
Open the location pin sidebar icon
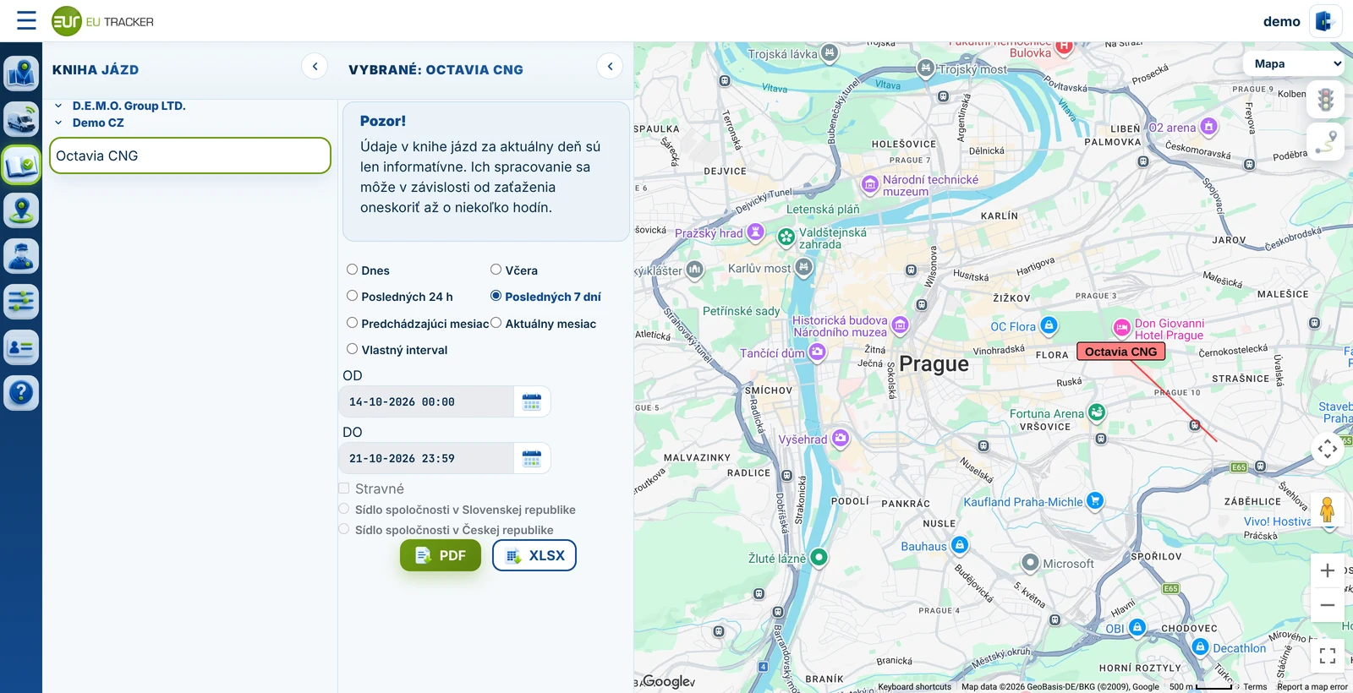pyautogui.click(x=21, y=210)
